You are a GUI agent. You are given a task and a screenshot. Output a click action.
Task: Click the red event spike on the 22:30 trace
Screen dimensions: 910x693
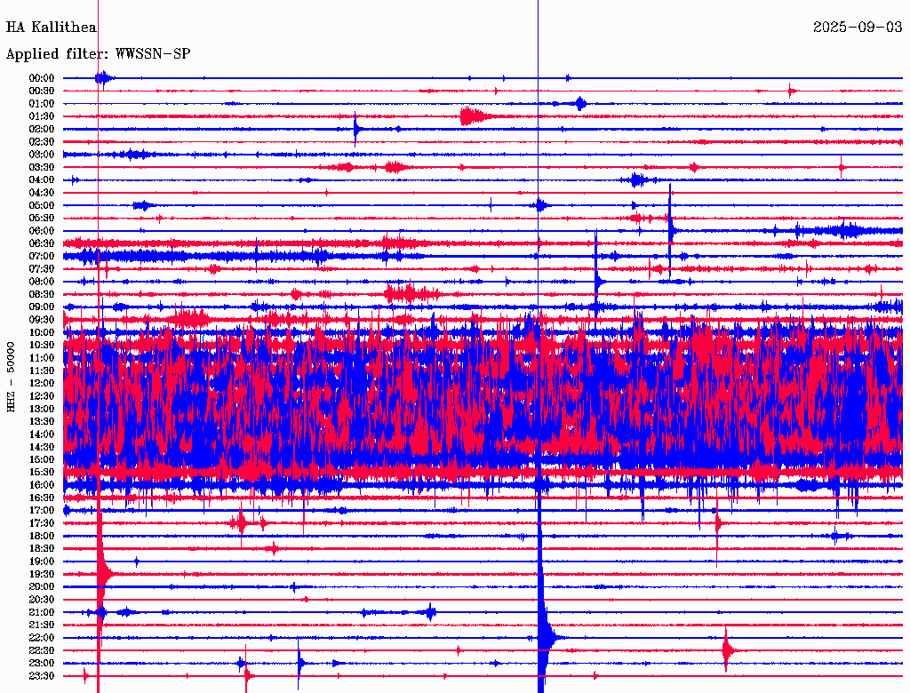pos(727,650)
